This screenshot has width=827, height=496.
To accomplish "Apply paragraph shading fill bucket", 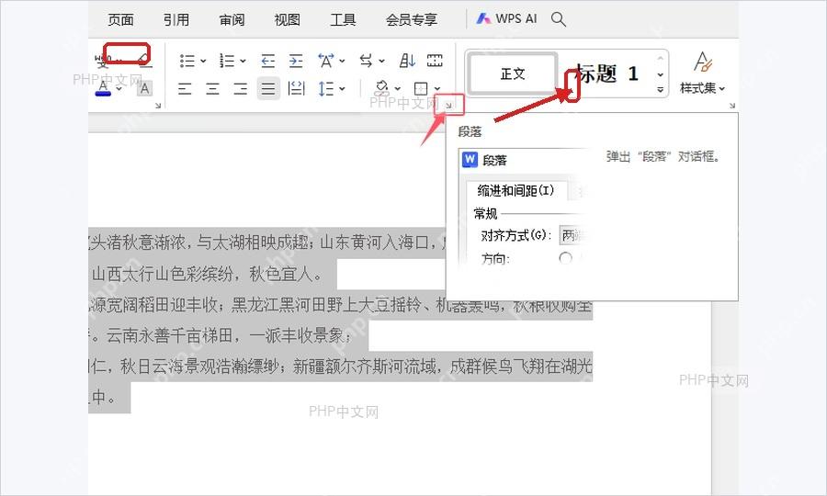I will [x=382, y=88].
